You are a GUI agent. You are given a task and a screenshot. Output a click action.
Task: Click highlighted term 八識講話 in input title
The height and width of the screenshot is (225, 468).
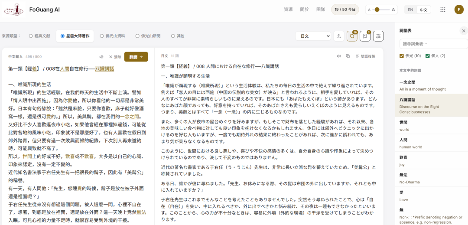click(x=104, y=68)
